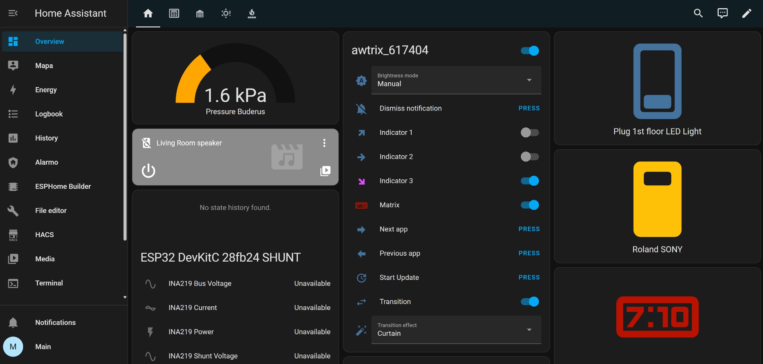Click the HACS store icon

[x=13, y=235]
